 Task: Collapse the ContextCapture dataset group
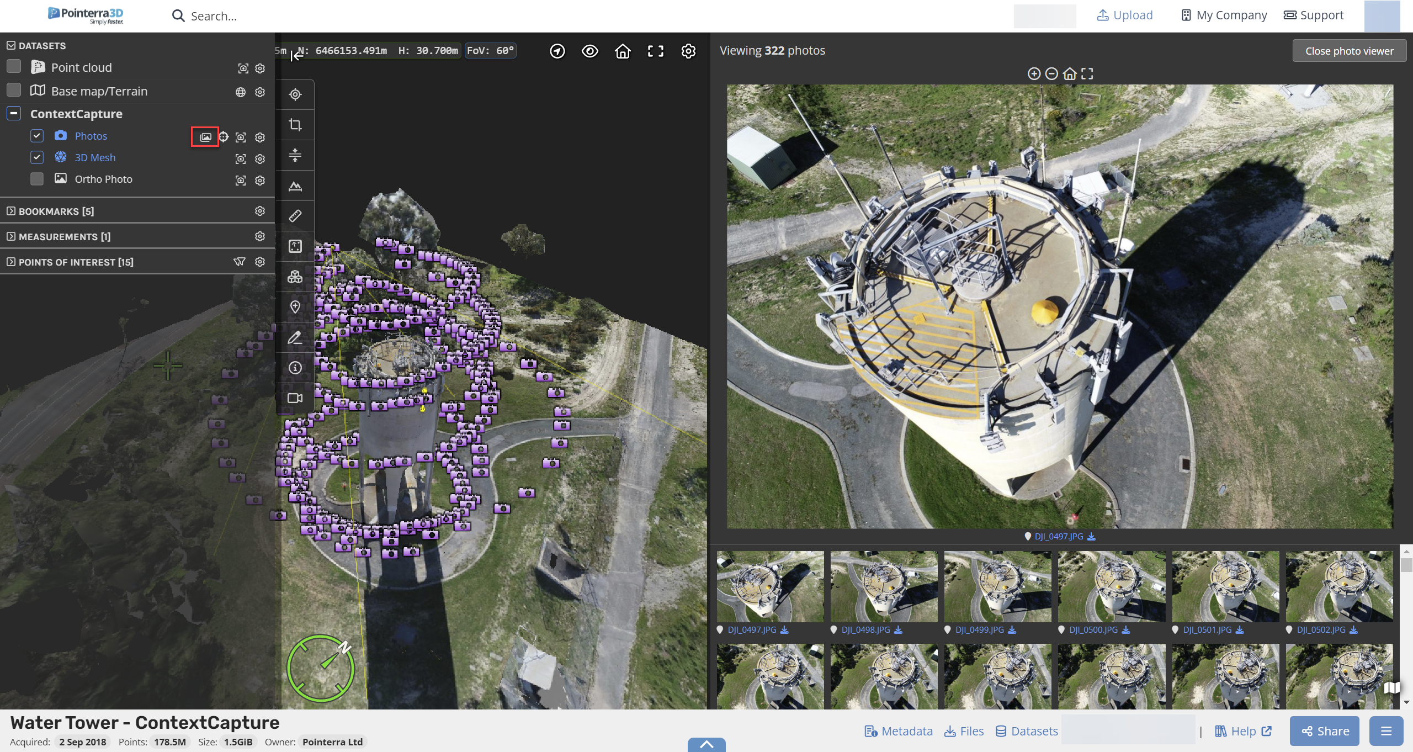pos(14,114)
